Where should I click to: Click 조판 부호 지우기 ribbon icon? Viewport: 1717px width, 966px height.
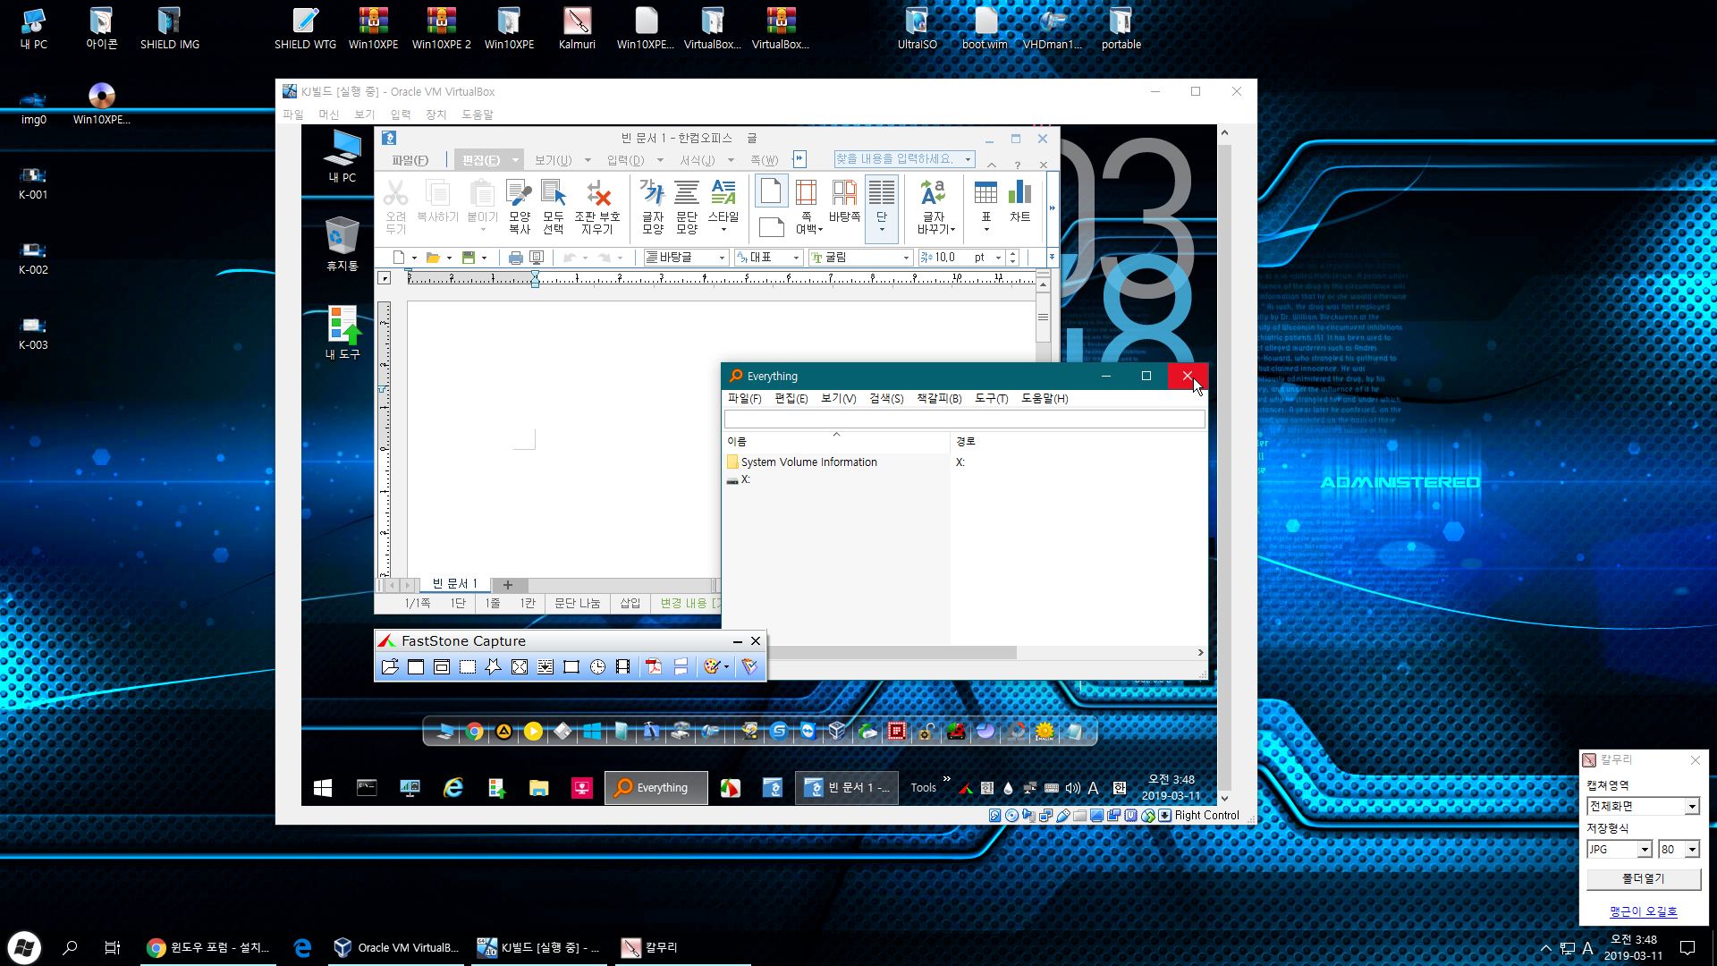pyautogui.click(x=597, y=207)
